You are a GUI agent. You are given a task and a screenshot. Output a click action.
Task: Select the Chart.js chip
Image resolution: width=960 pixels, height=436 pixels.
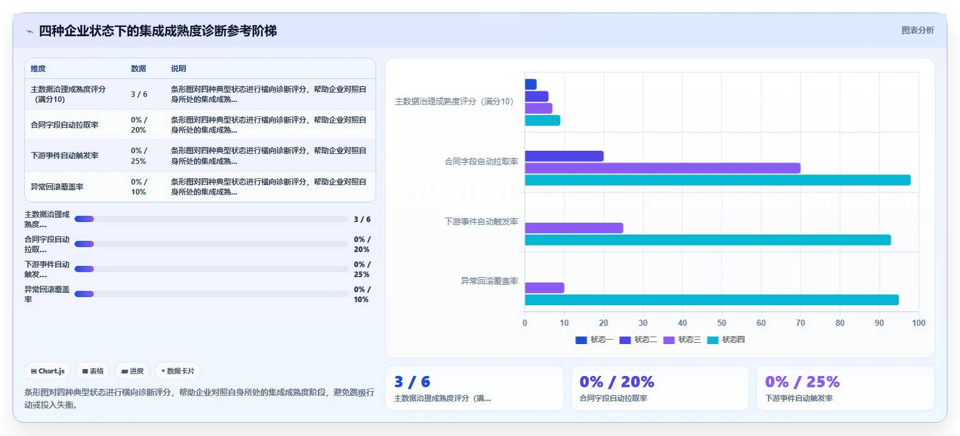48,371
